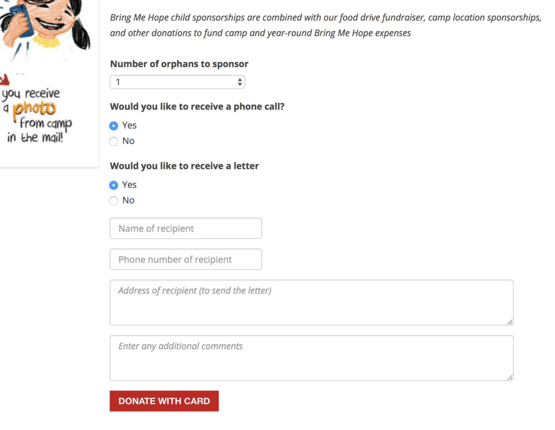Viewport: 555px width, 430px height.
Task: Click the resize handle of comments text area
Action: (509, 377)
